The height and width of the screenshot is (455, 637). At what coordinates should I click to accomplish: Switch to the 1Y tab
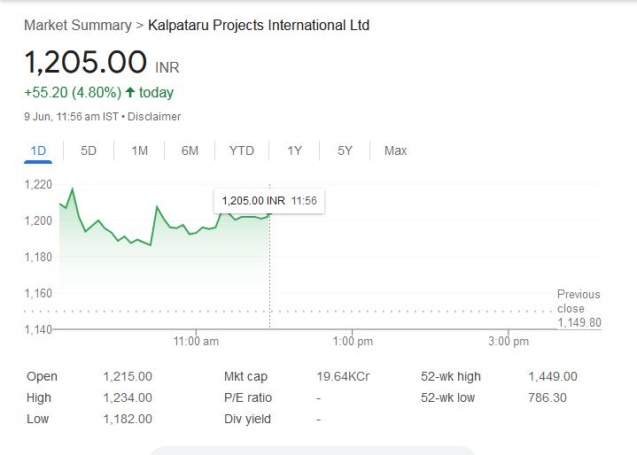tap(294, 150)
